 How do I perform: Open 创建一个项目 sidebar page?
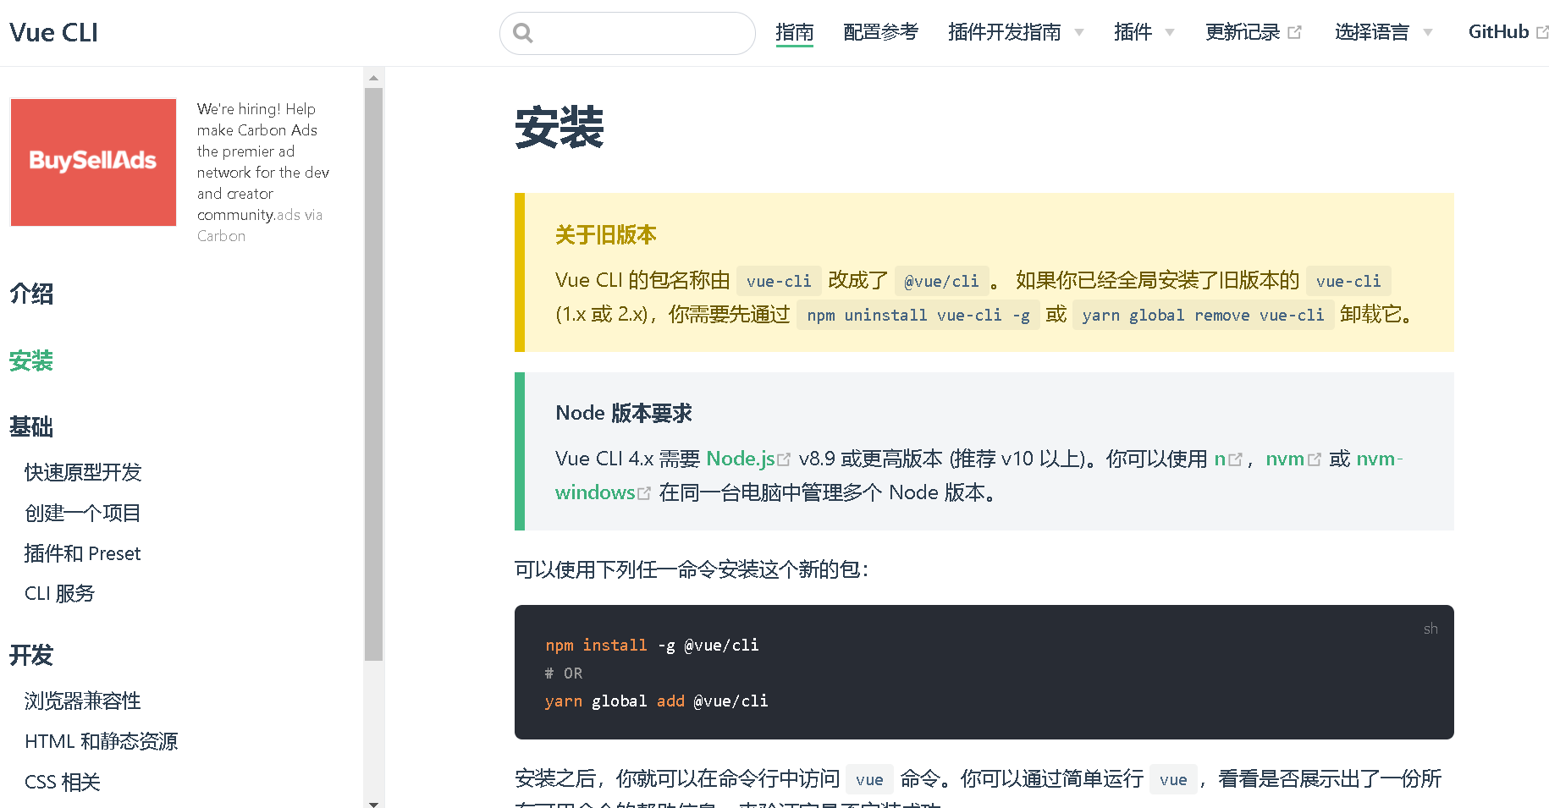[83, 513]
